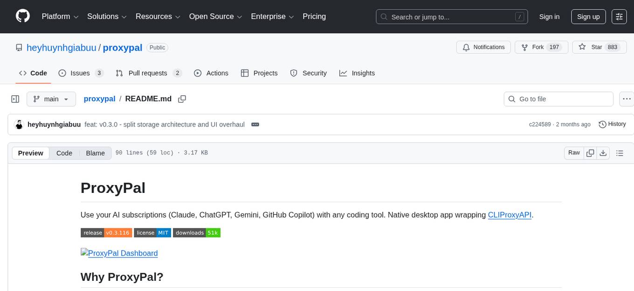Copy raw README contents
634x291 pixels.
coord(590,152)
